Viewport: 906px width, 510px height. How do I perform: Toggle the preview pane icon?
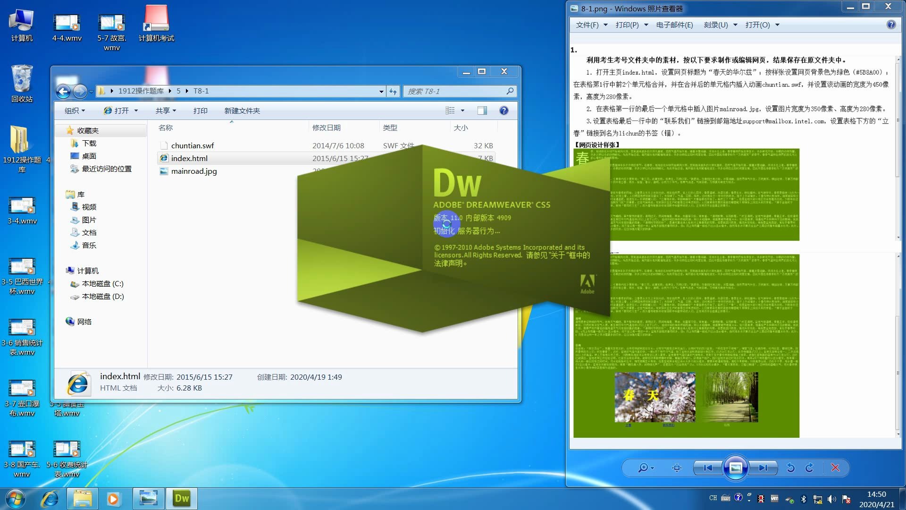[482, 110]
